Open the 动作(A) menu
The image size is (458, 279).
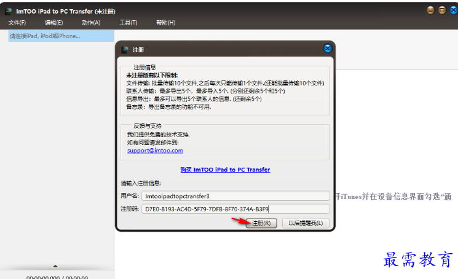[91, 23]
